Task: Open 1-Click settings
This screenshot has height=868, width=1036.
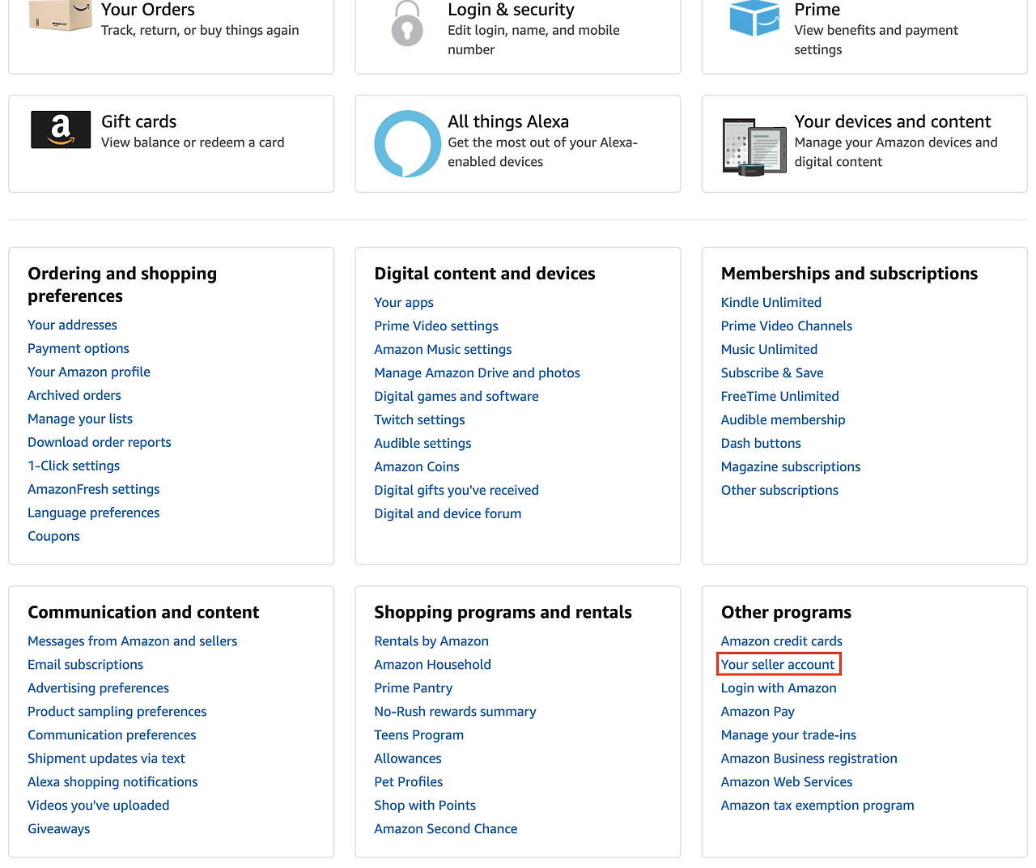Action: point(74,466)
